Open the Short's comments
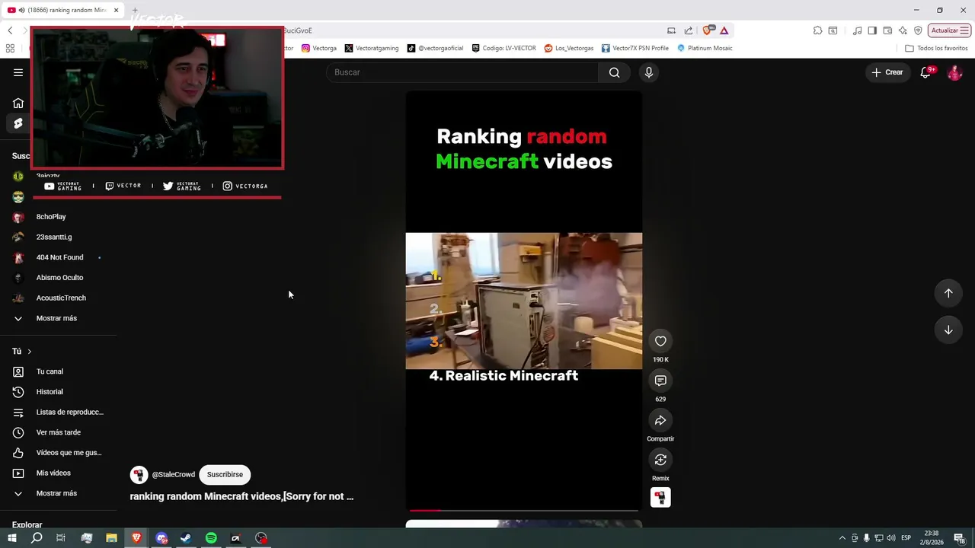 [x=660, y=381]
